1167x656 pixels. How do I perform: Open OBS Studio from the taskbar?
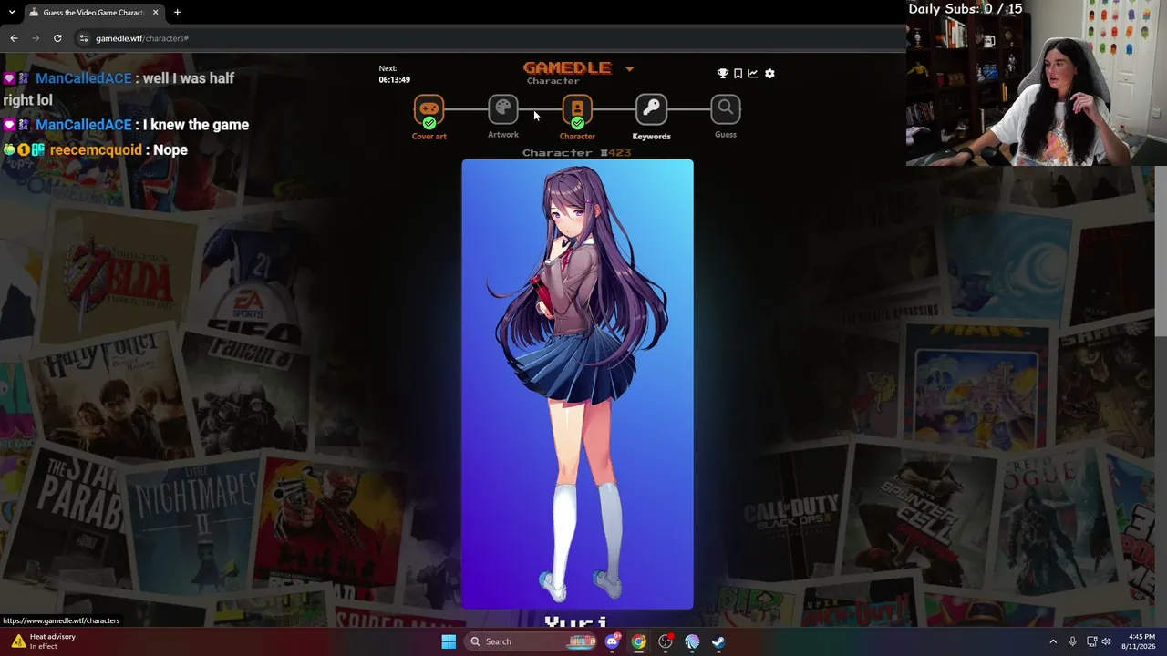pyautogui.click(x=666, y=641)
